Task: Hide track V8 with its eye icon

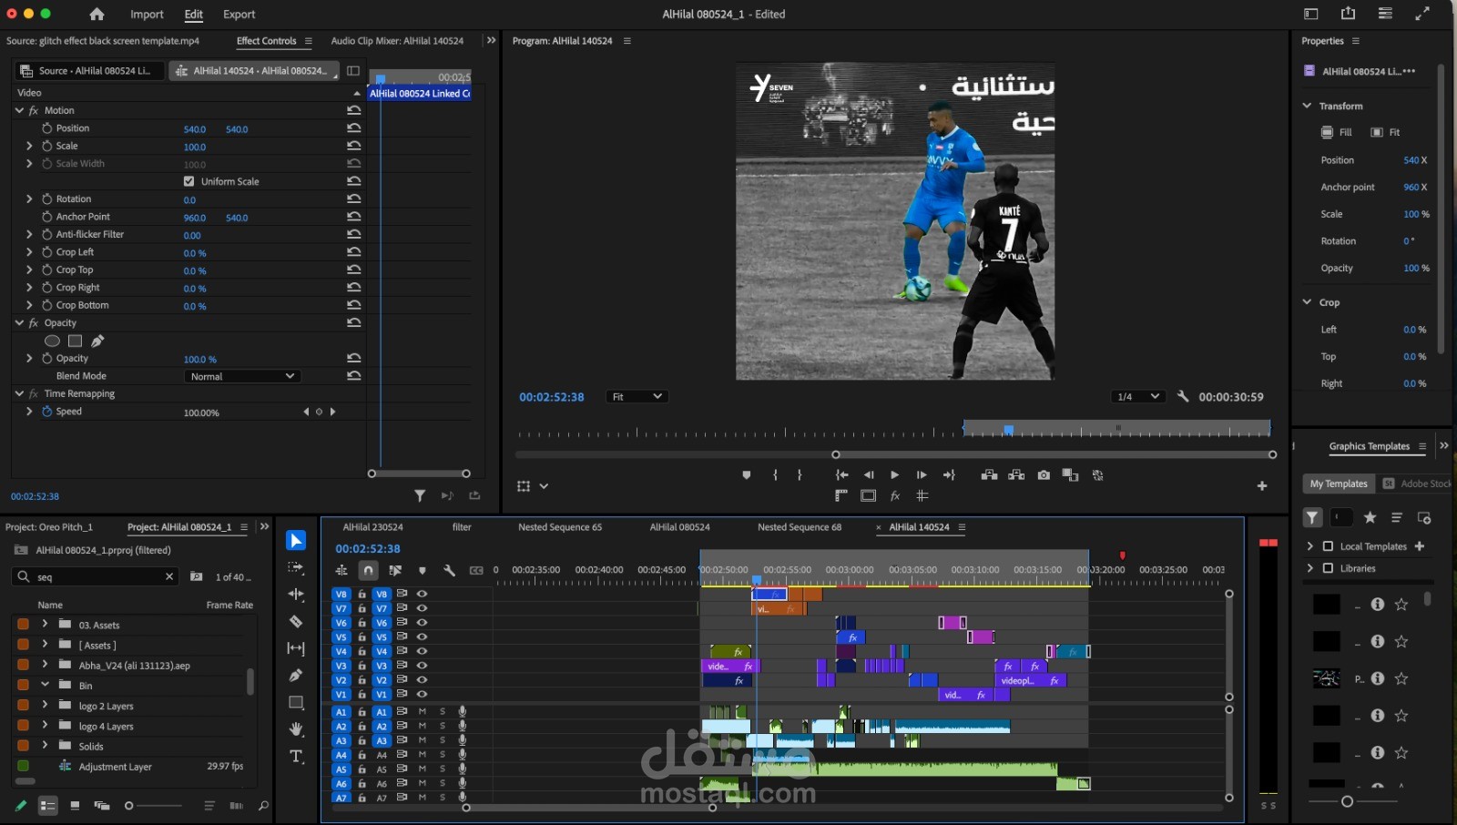Action: click(x=422, y=594)
